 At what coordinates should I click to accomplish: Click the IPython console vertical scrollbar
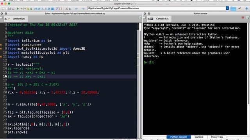(x=248, y=63)
